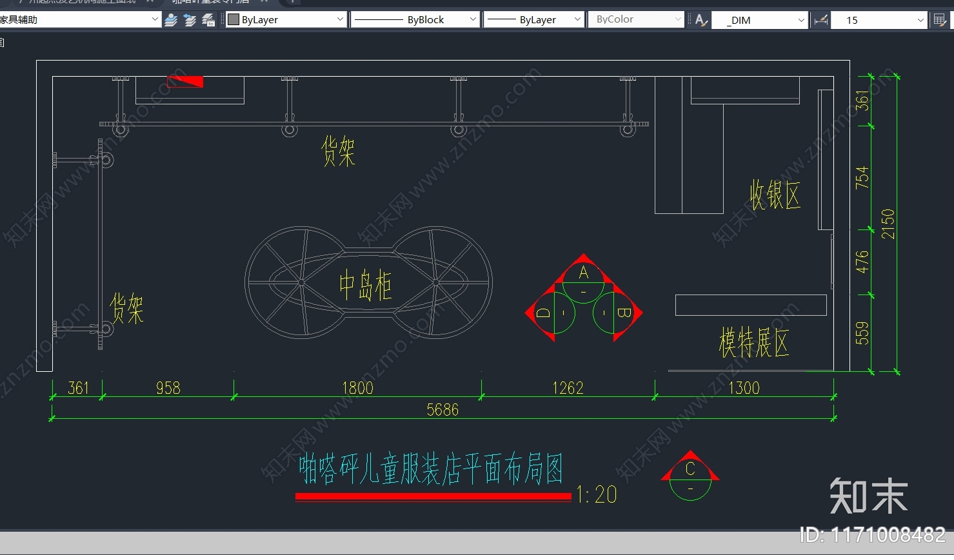
Task: Select the 1:20 scale text
Action: pos(597,495)
